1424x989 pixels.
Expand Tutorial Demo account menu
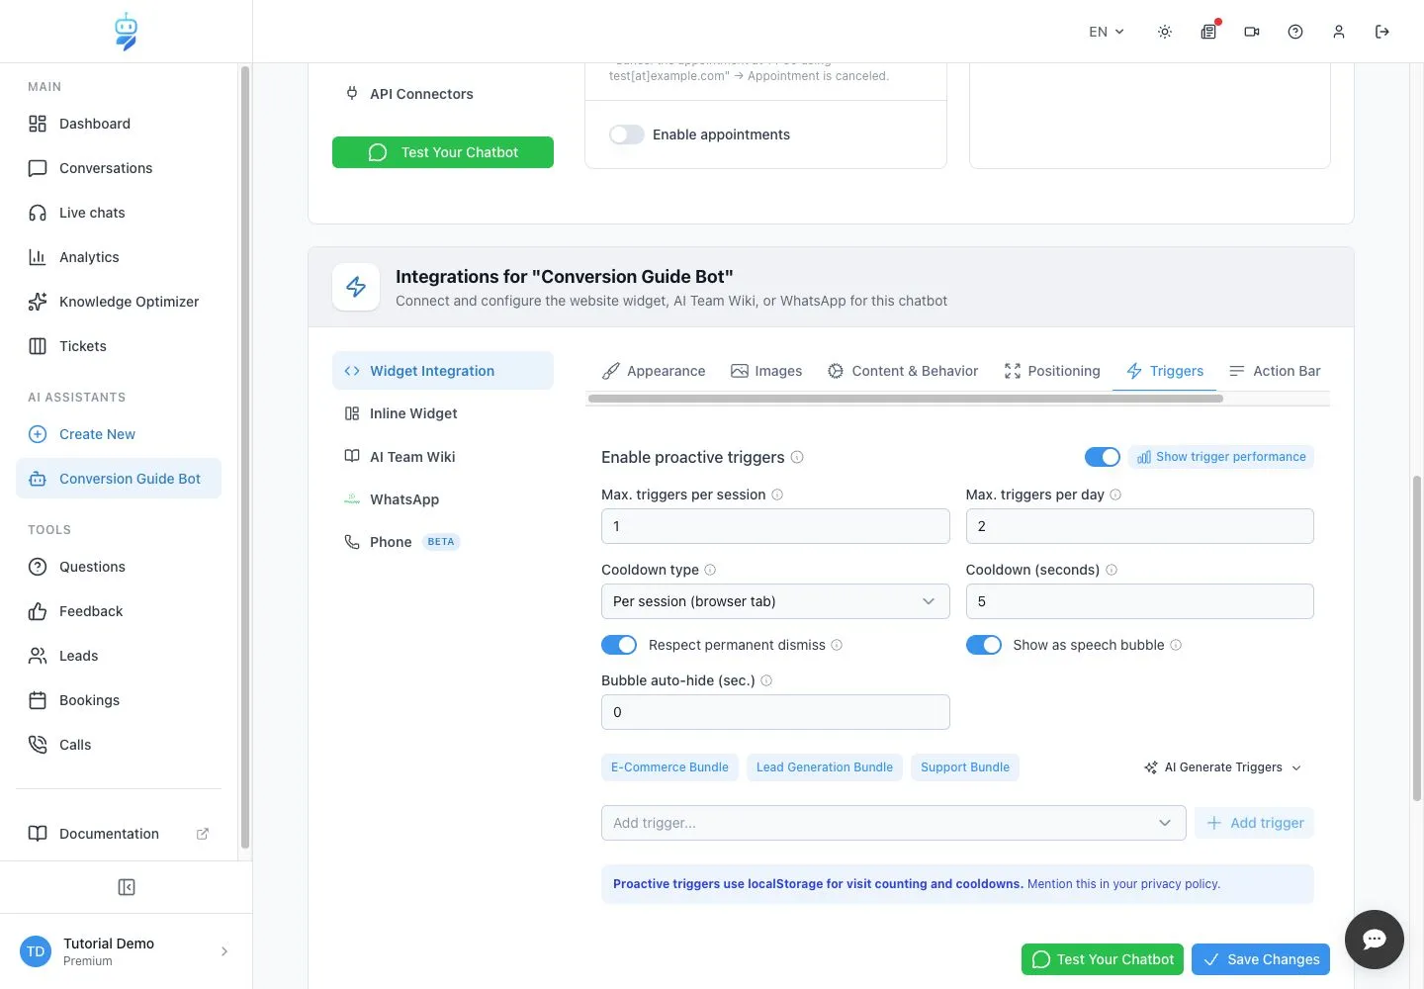click(x=126, y=951)
